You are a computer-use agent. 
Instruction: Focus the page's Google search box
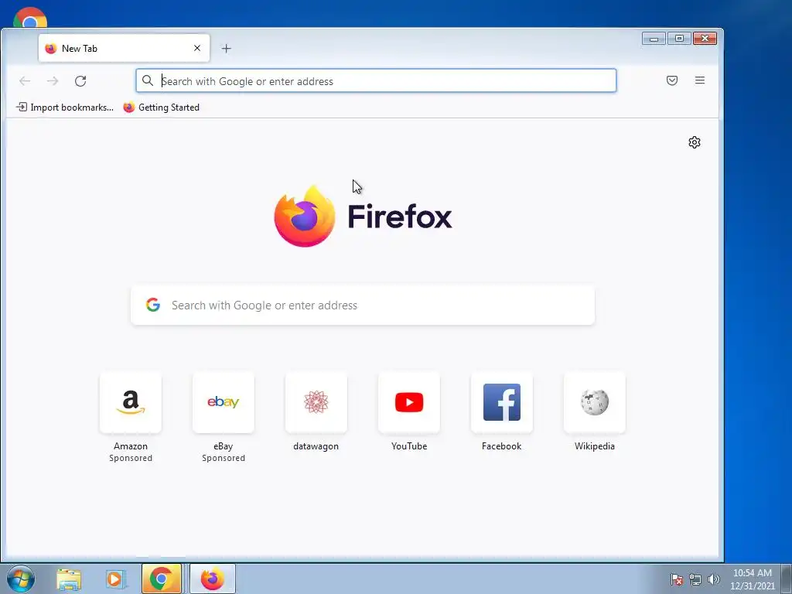point(363,305)
